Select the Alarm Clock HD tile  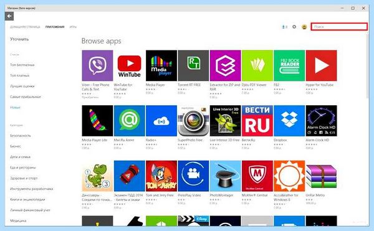click(321, 121)
